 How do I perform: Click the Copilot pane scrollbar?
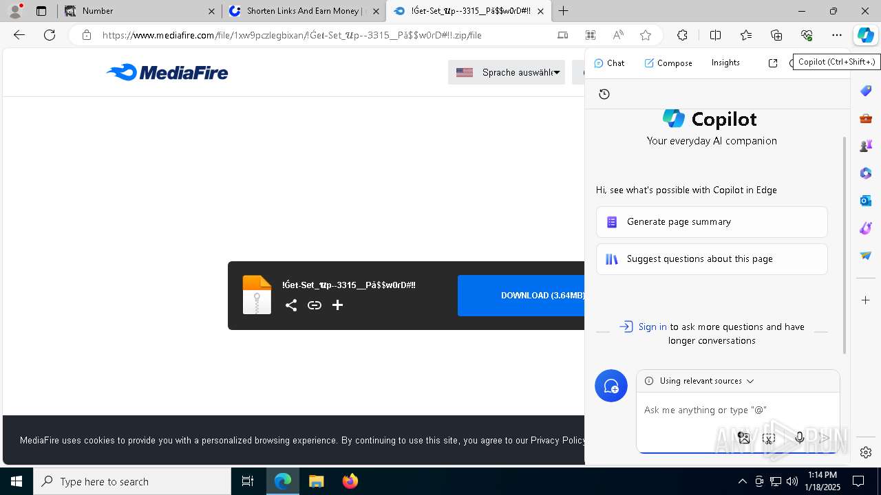pyautogui.click(x=845, y=245)
